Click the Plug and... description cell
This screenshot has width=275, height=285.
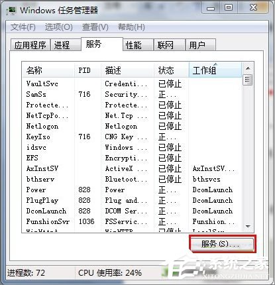(x=126, y=200)
